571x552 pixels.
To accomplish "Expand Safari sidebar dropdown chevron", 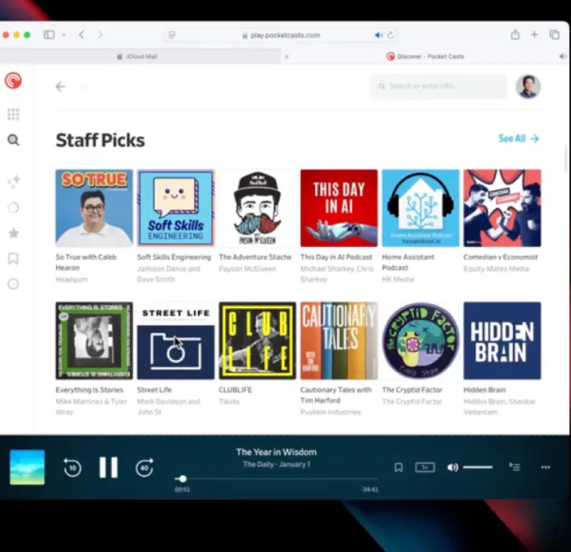I will [63, 35].
